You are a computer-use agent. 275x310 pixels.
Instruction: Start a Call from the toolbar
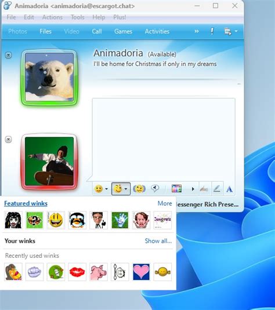coord(97,31)
